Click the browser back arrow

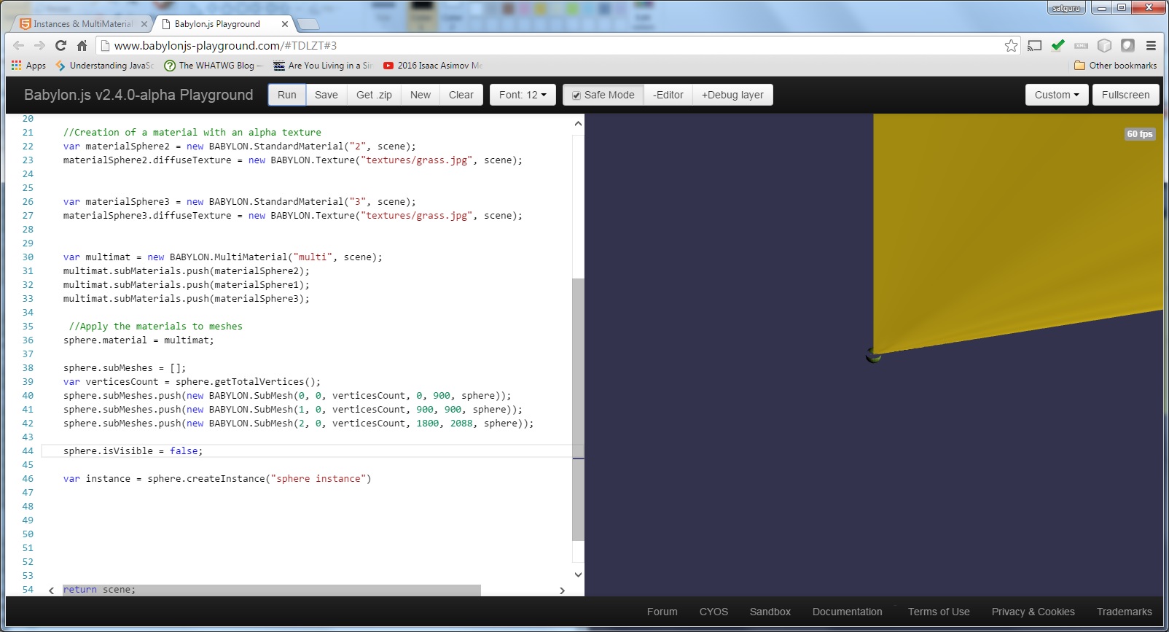coord(19,45)
